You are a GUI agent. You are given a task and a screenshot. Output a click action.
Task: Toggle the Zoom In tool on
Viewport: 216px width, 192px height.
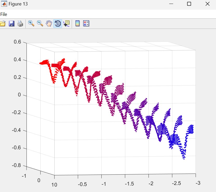click(31, 24)
